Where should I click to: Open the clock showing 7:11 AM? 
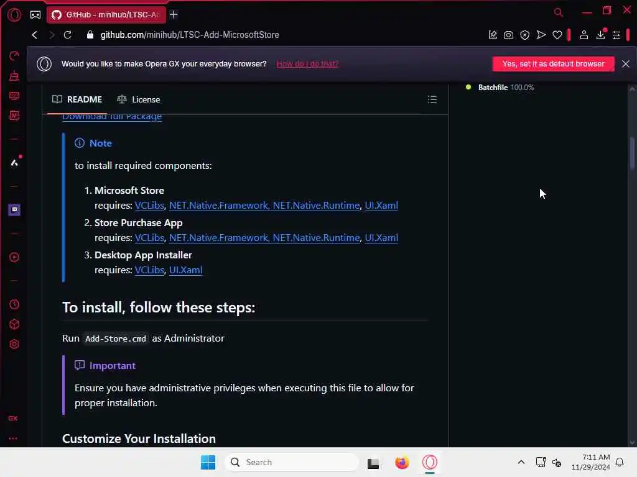pyautogui.click(x=591, y=462)
